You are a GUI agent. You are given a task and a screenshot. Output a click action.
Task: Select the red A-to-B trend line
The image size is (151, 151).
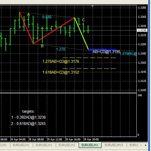click(x=26, y=28)
